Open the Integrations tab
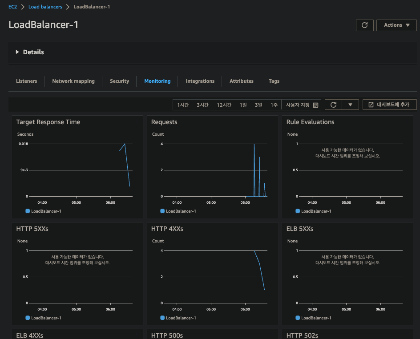Screen dimensions: 420x339 (x=200, y=81)
